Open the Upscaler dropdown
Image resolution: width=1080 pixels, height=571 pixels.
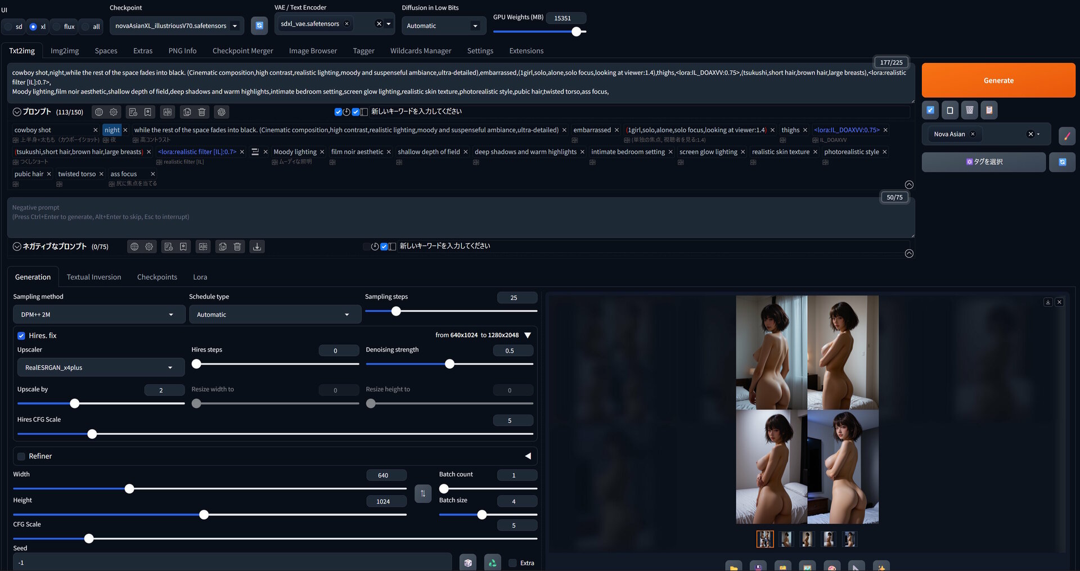101,367
